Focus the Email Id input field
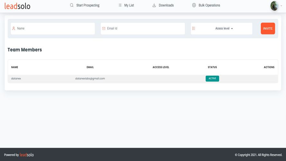Image resolution: width=286 pixels, height=161 pixels. [143, 29]
